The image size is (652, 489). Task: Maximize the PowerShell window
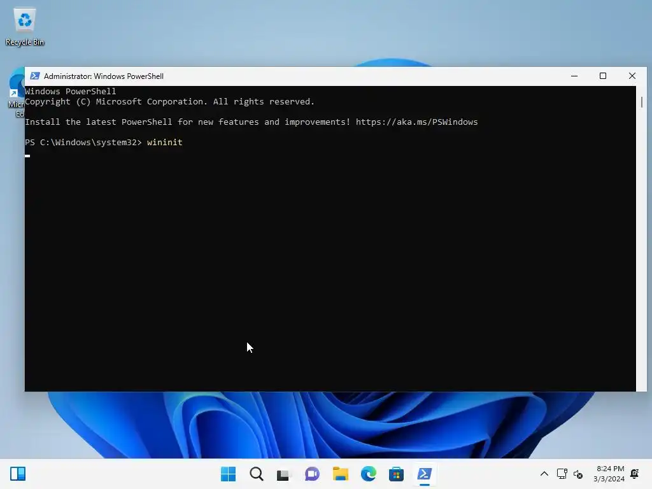[x=603, y=76]
